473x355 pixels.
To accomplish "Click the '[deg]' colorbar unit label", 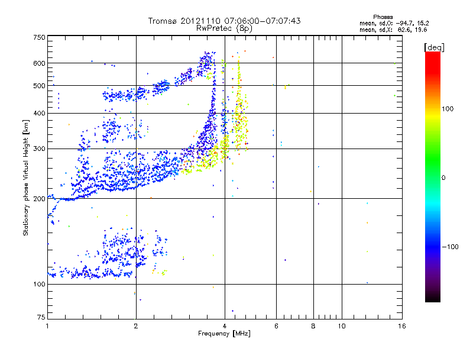I will click(434, 47).
